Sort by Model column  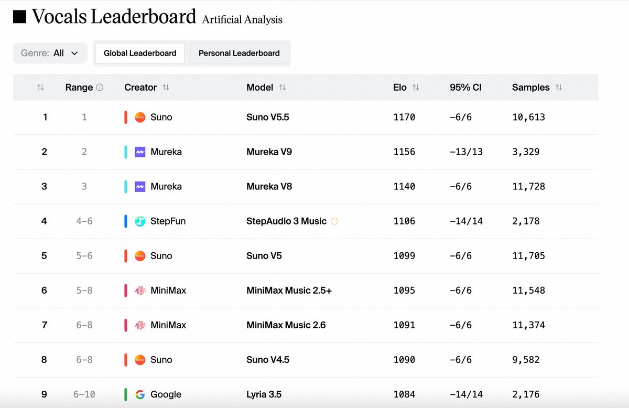pos(282,88)
